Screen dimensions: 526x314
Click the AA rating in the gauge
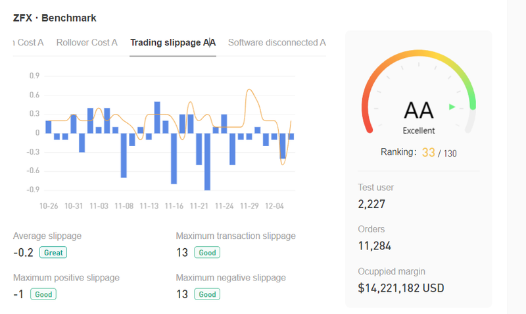point(419,111)
